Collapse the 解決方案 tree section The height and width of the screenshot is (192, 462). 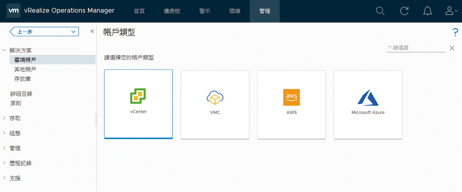coord(5,51)
